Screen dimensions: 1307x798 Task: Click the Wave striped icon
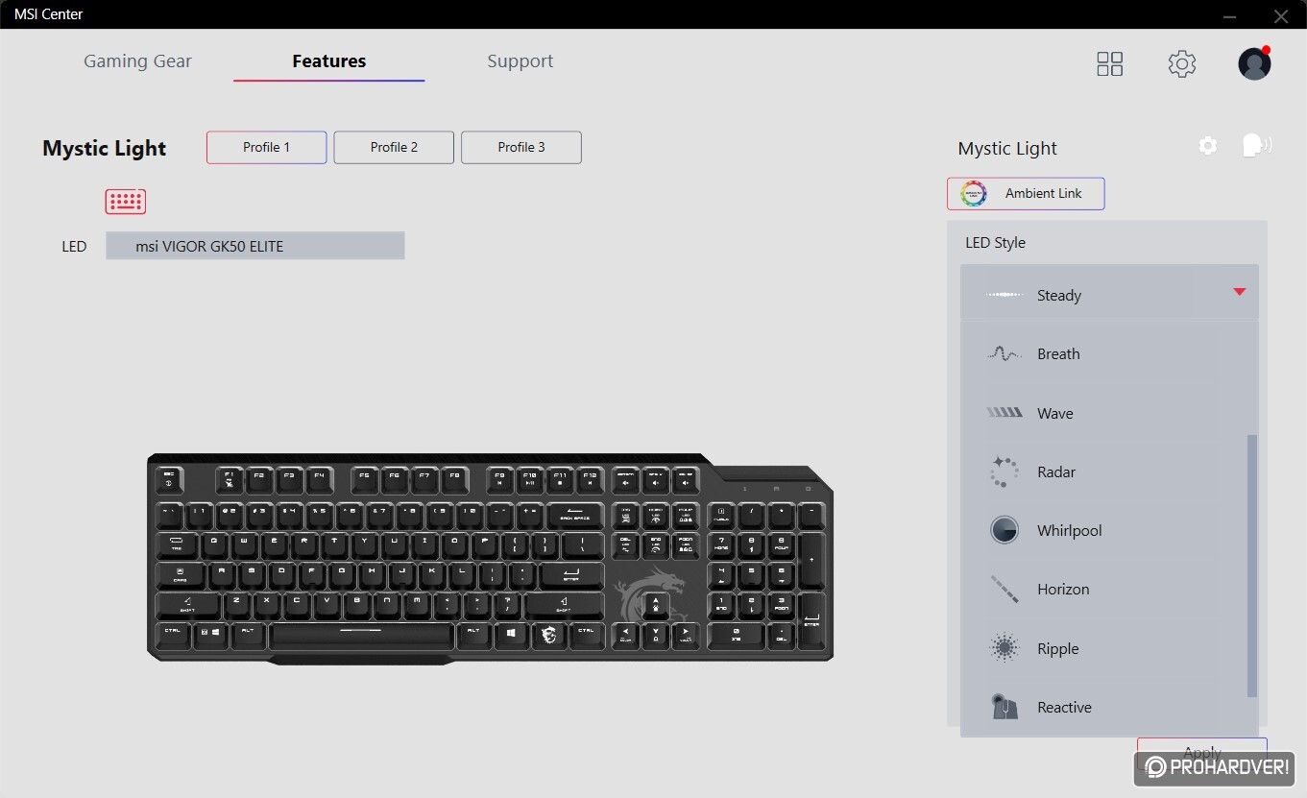(1004, 413)
